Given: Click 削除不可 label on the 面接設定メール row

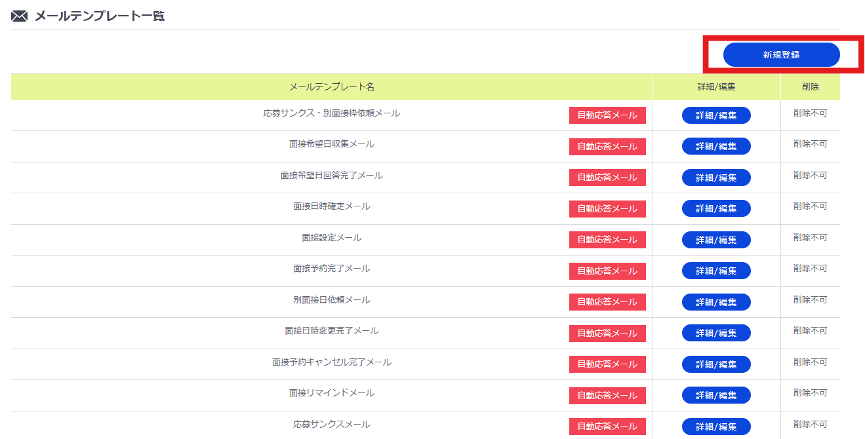Looking at the screenshot, I should click(810, 239).
